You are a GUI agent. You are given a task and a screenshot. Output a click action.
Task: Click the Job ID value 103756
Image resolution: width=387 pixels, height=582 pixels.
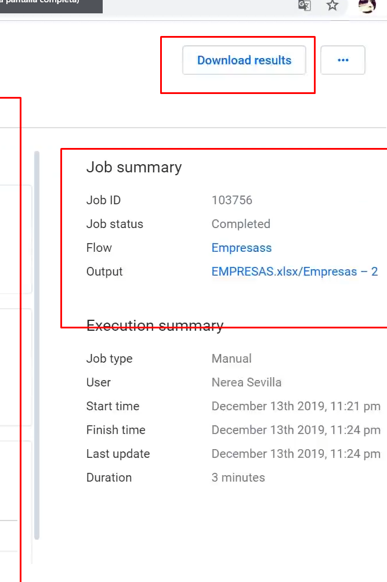[232, 200]
